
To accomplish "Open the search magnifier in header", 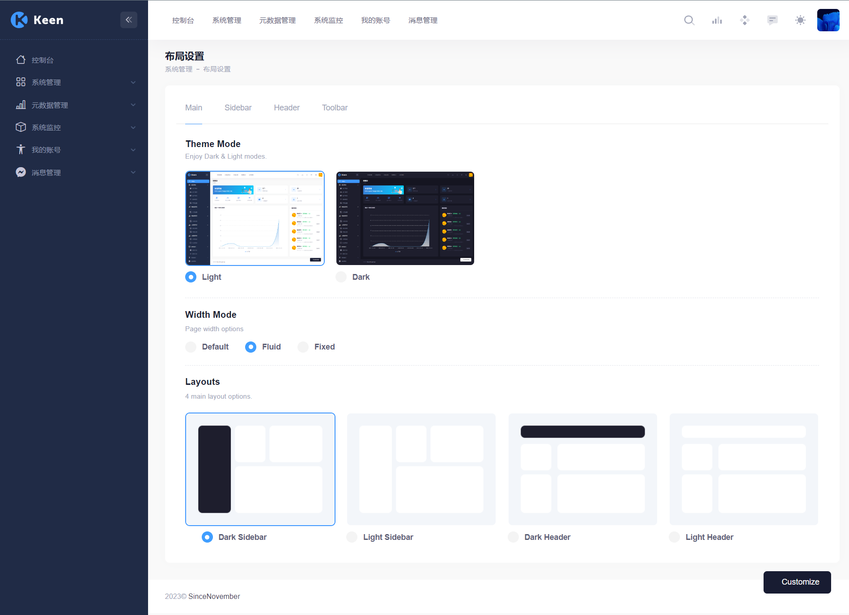I will click(x=689, y=20).
